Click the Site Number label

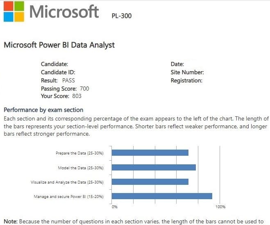pos(187,72)
